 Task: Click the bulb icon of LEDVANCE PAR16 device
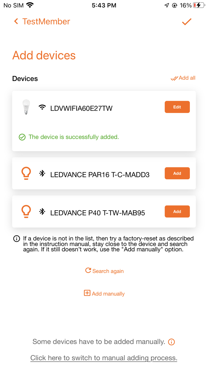[x=26, y=173]
